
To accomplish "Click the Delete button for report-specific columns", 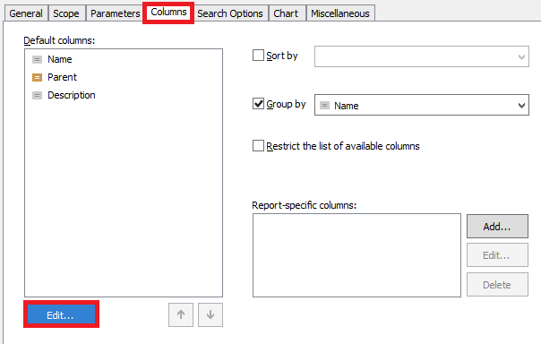I will [x=497, y=285].
